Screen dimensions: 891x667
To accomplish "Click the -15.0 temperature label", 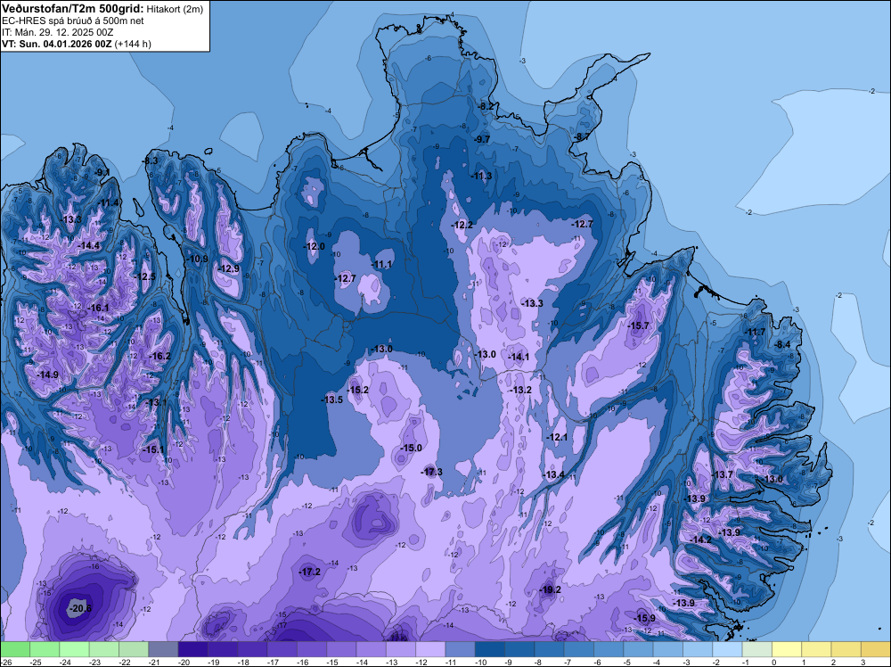I will tap(411, 448).
